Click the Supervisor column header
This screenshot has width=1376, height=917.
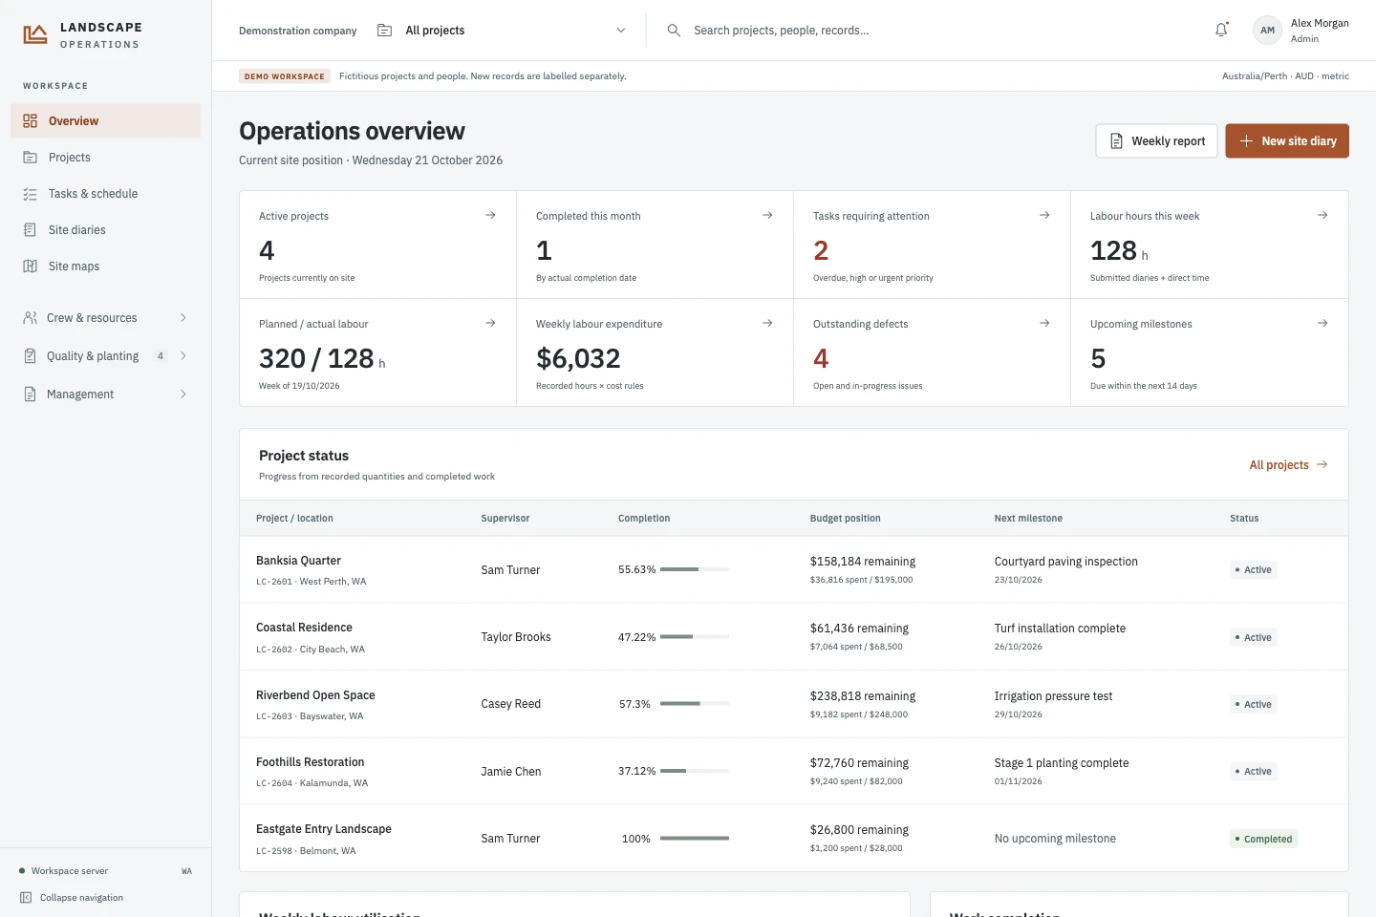505,519
